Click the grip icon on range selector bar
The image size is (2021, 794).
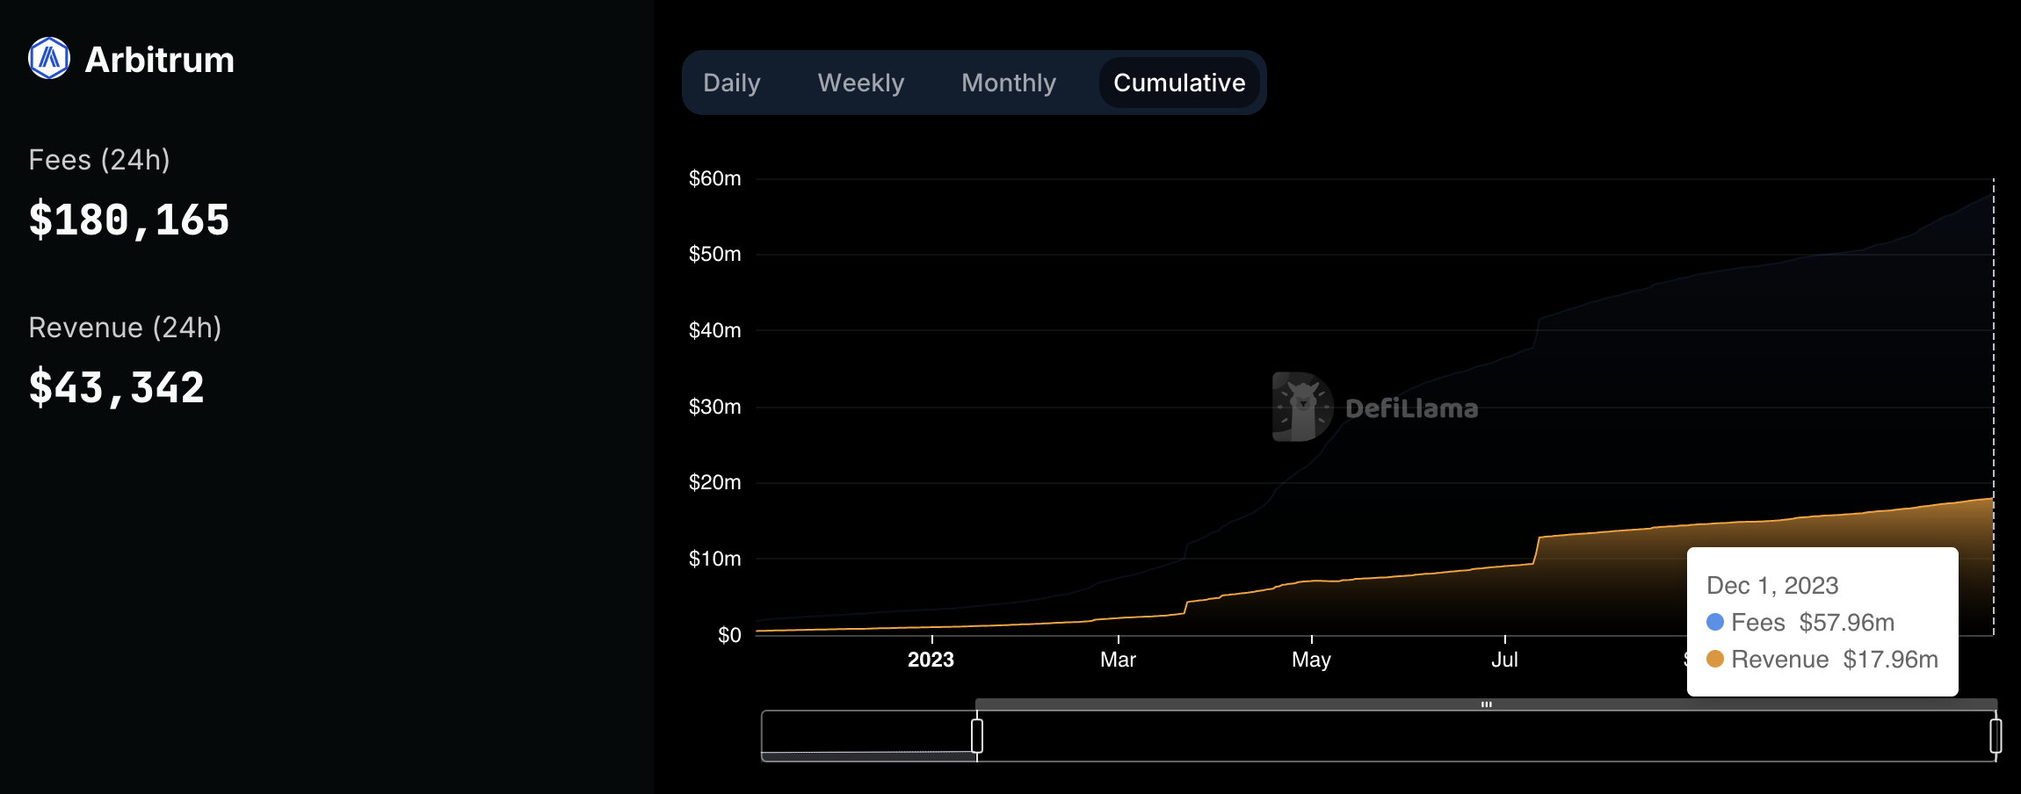tap(1486, 704)
